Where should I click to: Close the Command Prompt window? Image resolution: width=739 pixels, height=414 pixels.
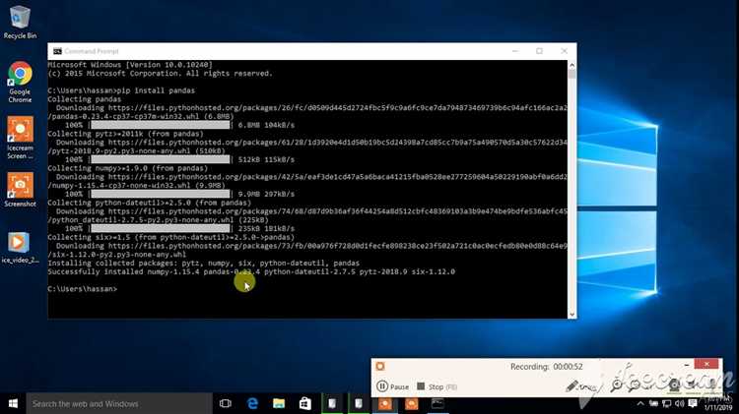(565, 51)
